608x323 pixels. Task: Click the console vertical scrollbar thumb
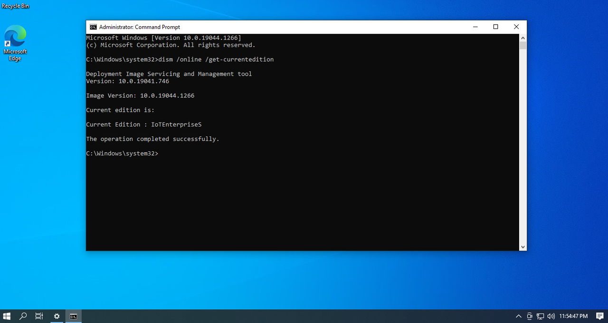click(522, 46)
